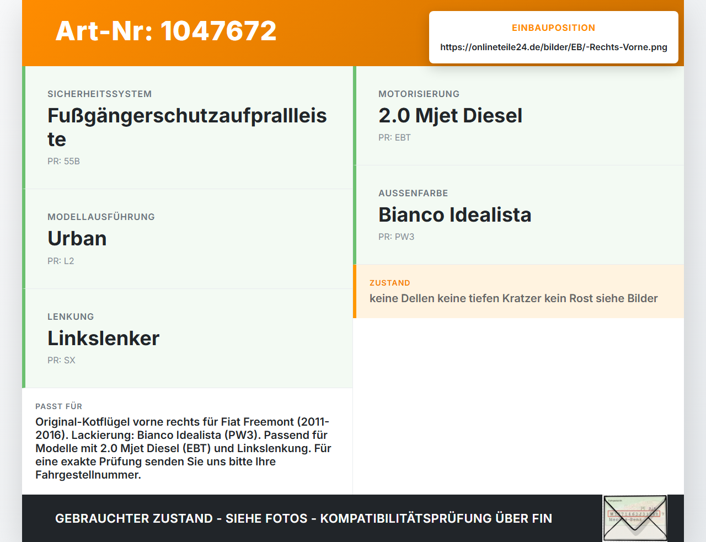
Task: Click the EINBAUPOSITION orange label
Action: tap(554, 28)
